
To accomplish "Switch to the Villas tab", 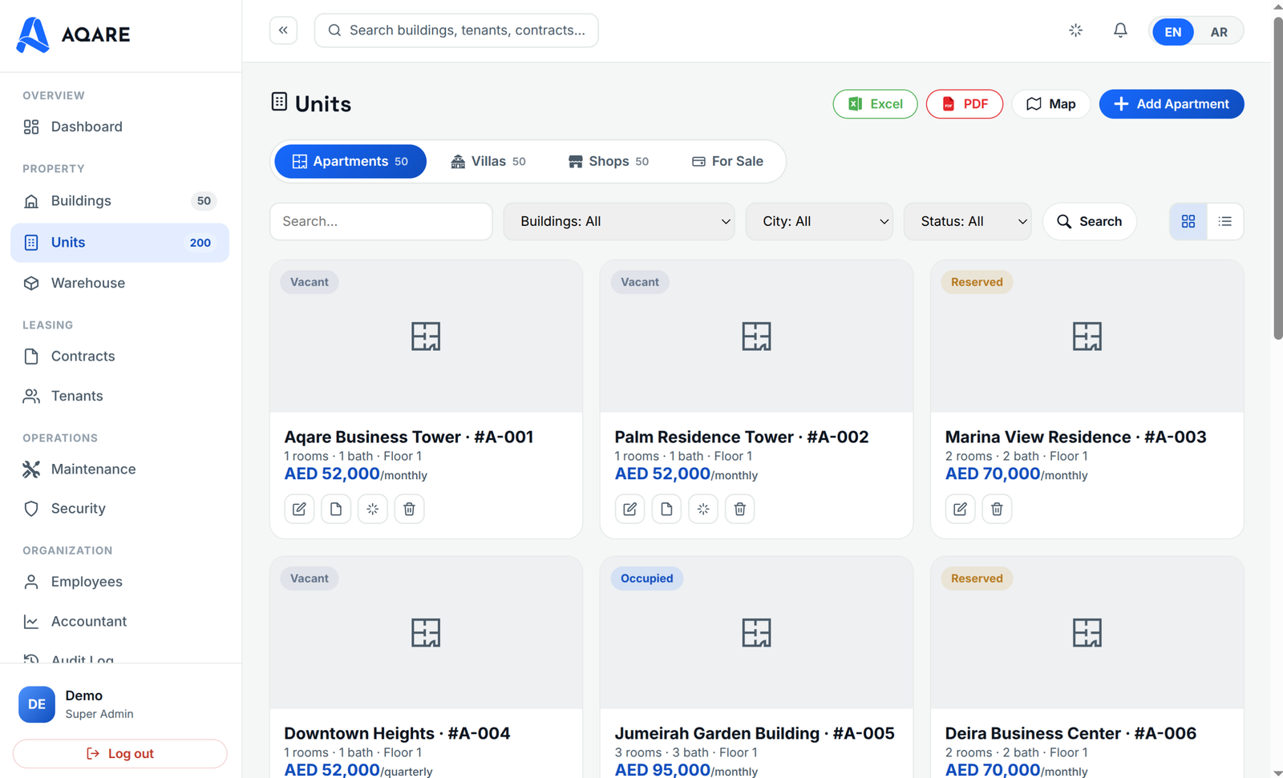I will [x=488, y=161].
